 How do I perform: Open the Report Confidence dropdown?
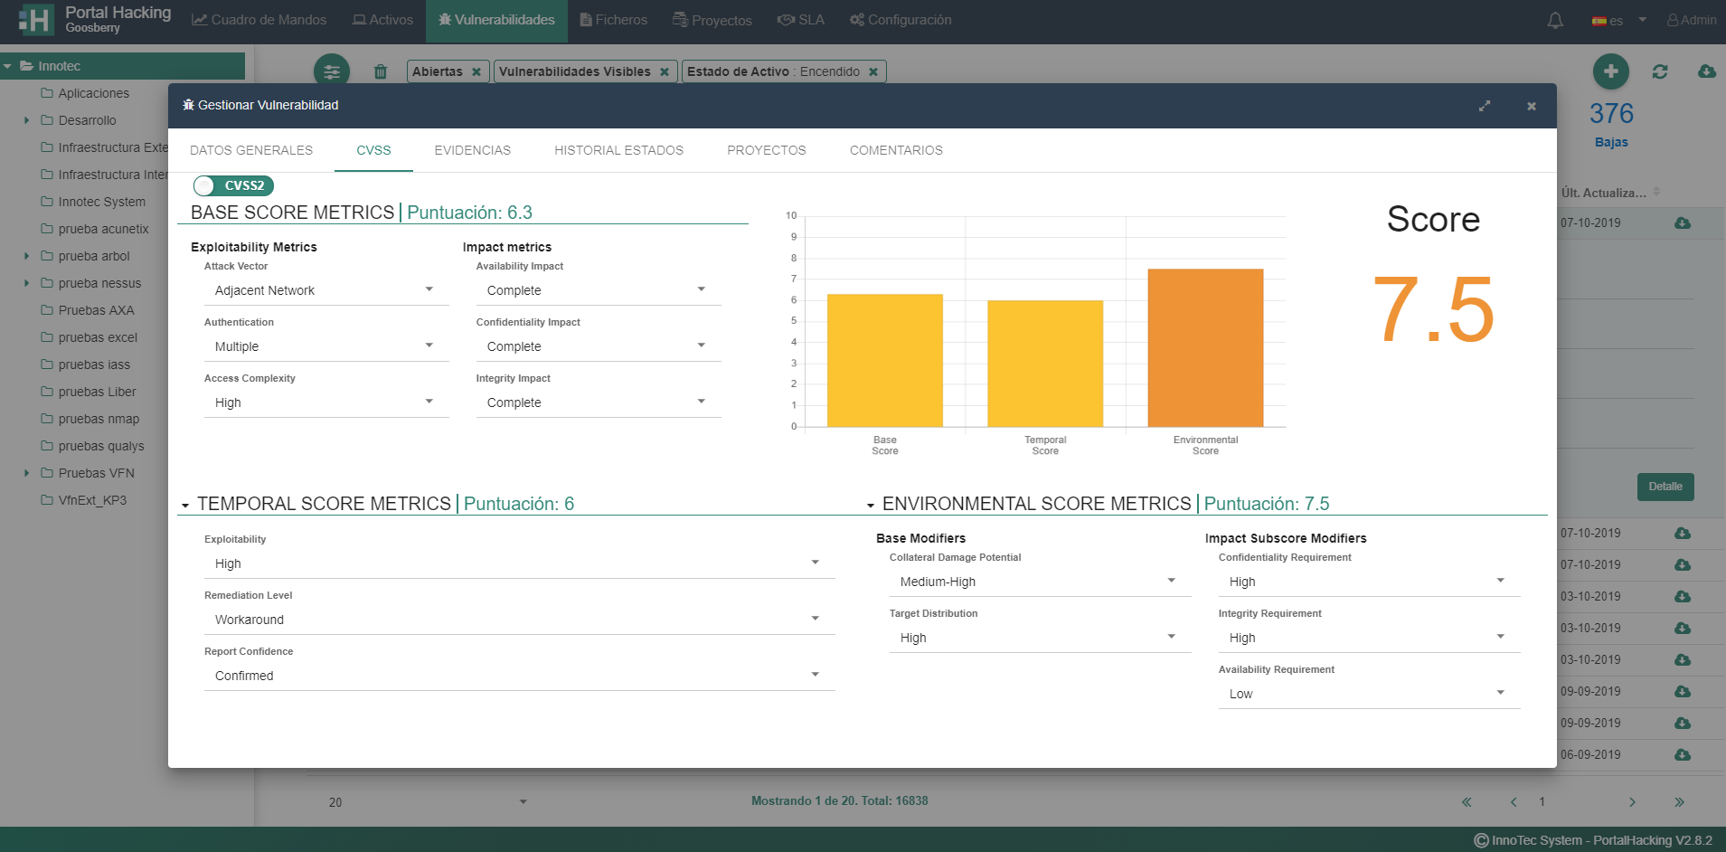click(519, 676)
